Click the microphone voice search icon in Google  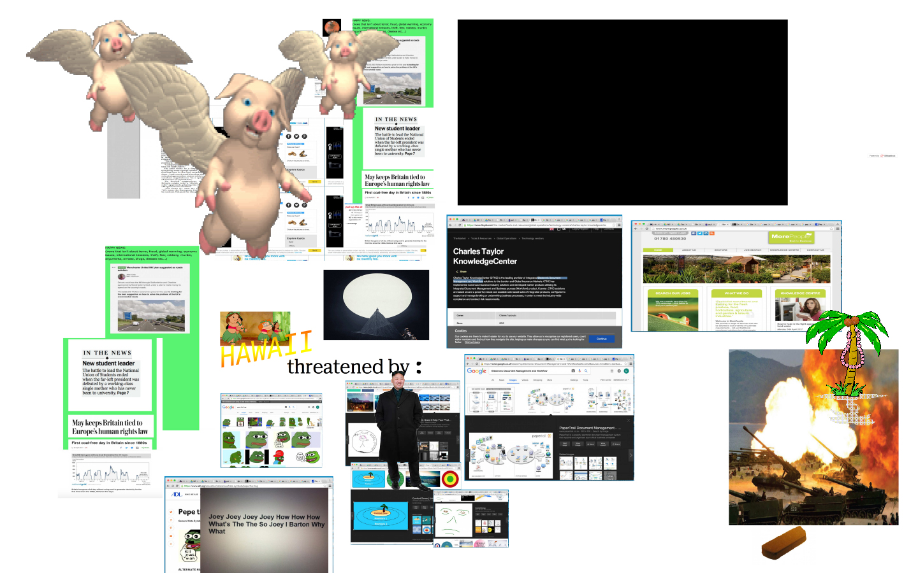[x=579, y=371]
